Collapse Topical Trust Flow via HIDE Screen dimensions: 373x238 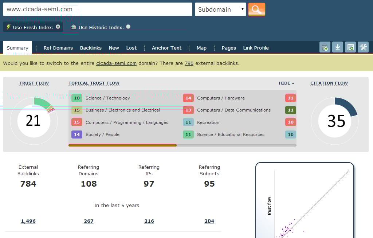[286, 83]
